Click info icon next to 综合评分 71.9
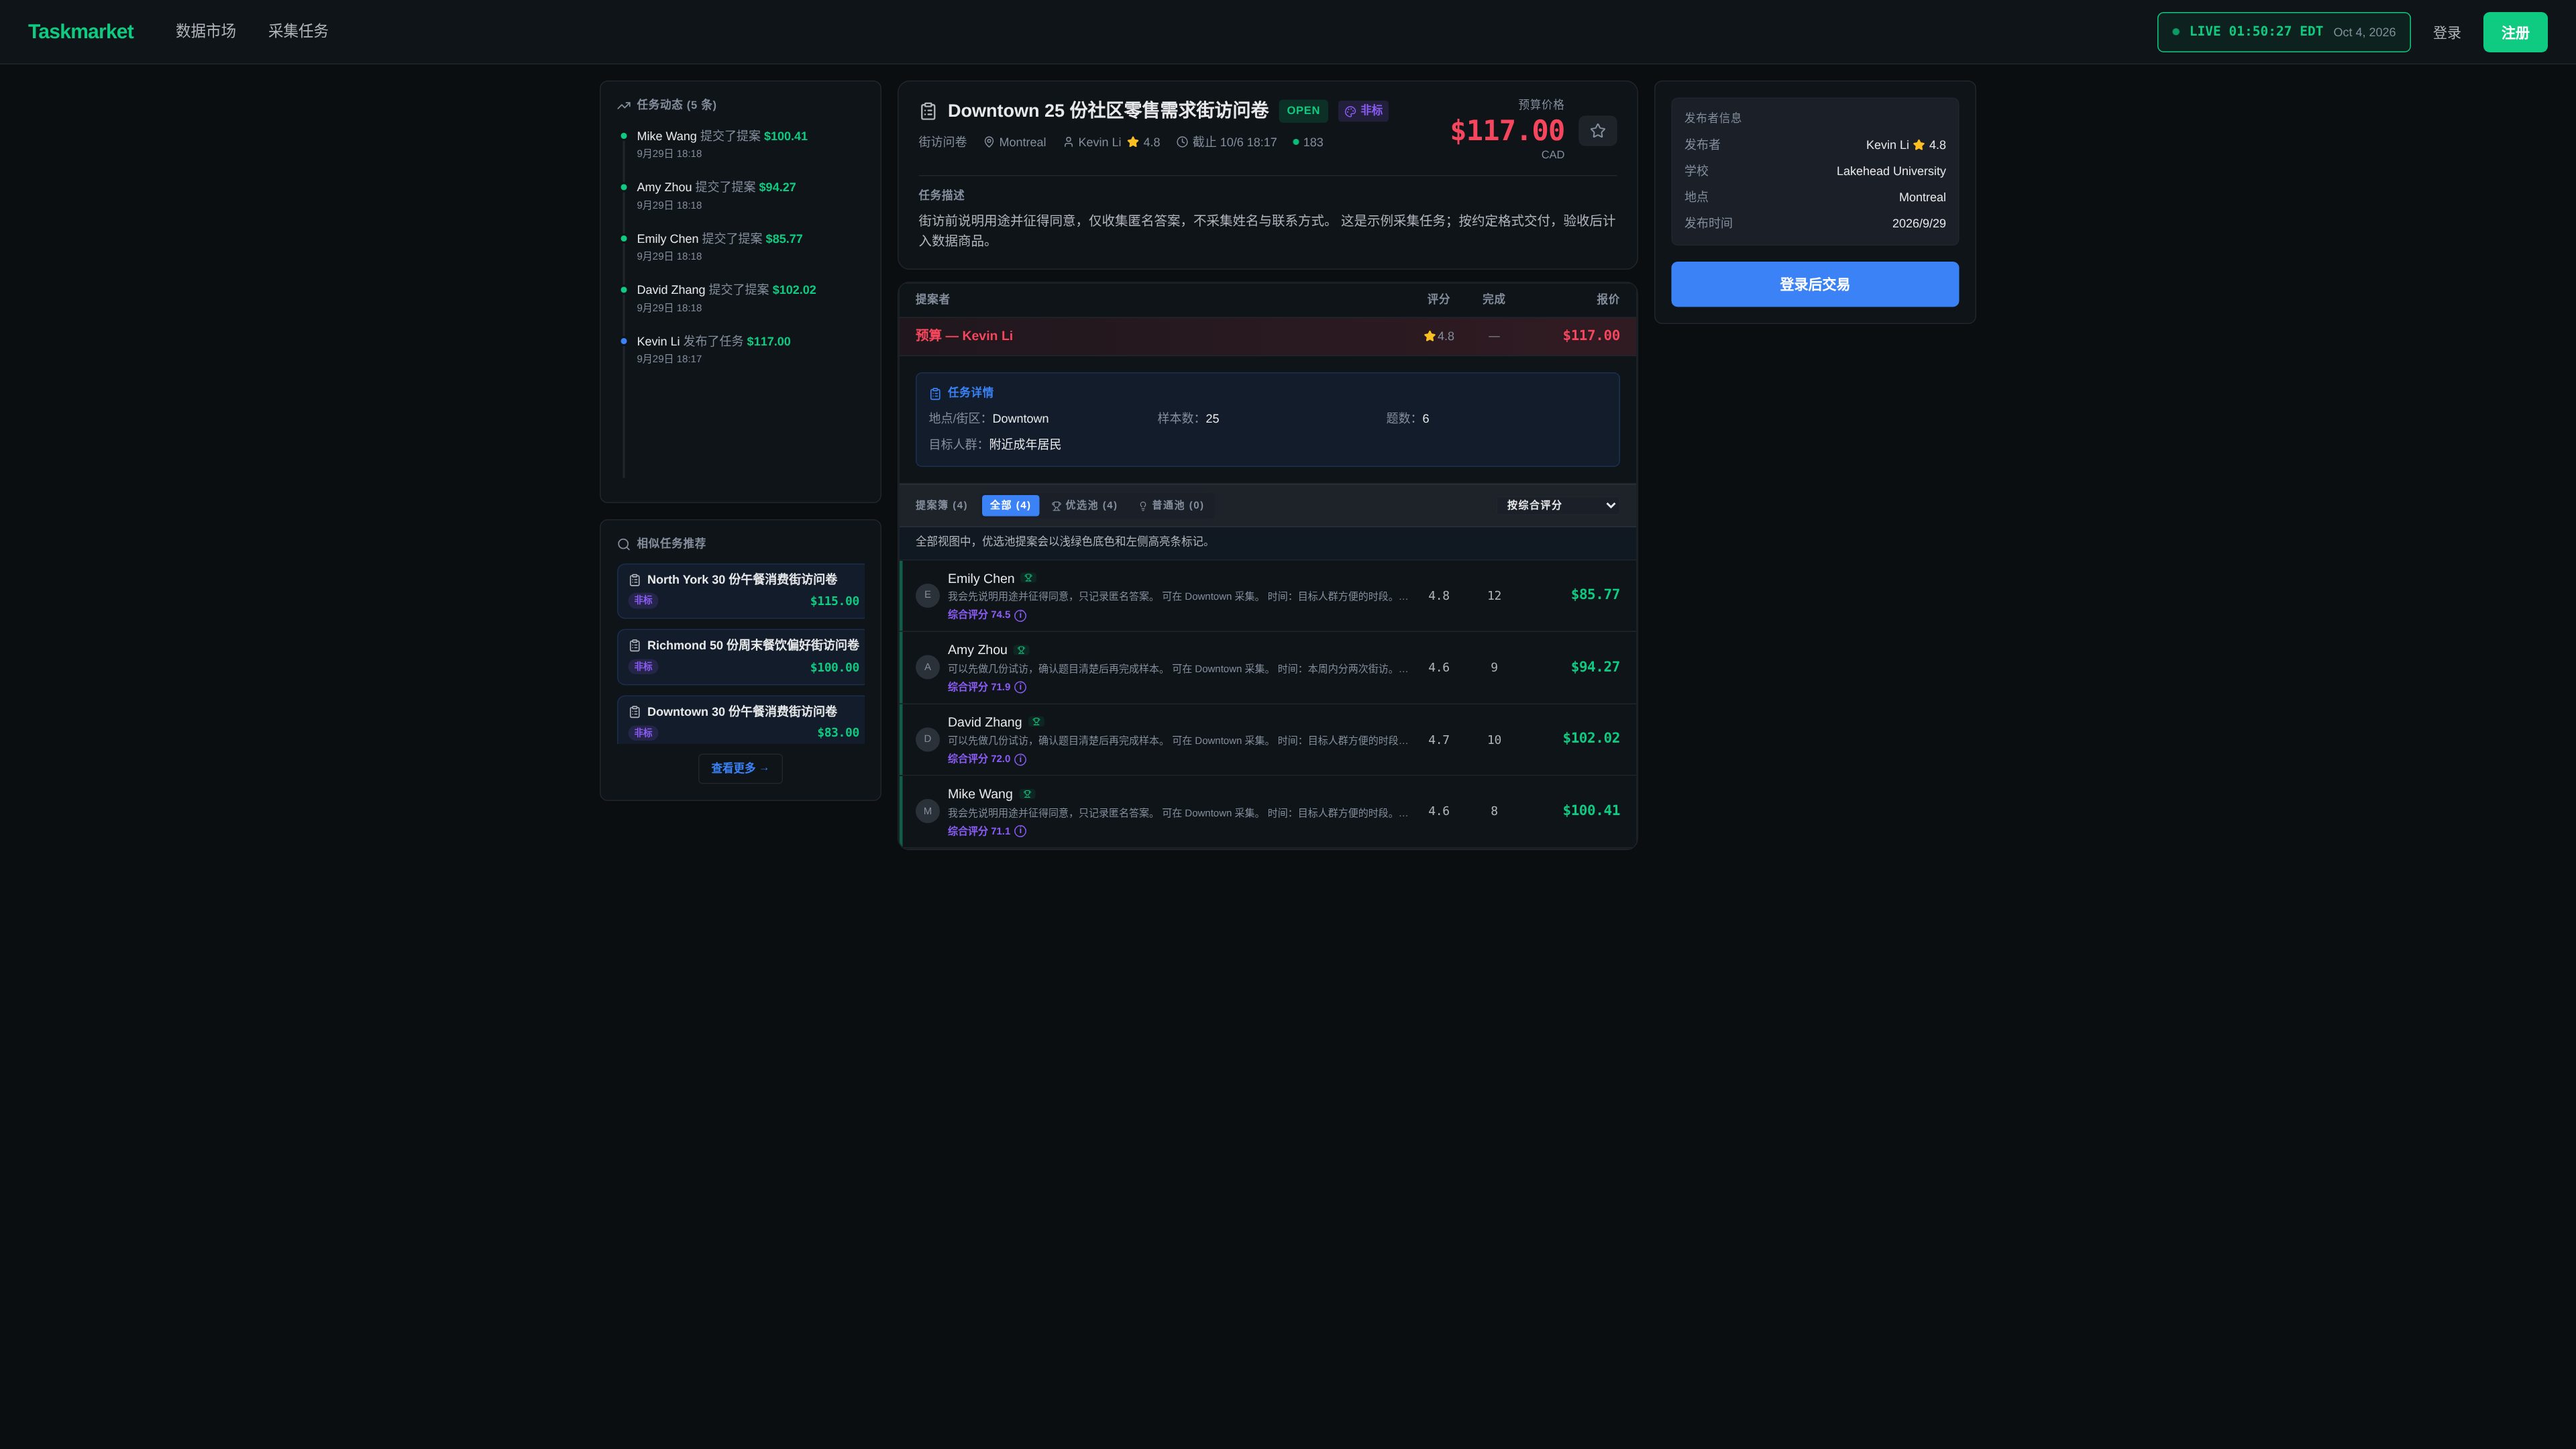2576x1449 pixels. [x=1020, y=687]
